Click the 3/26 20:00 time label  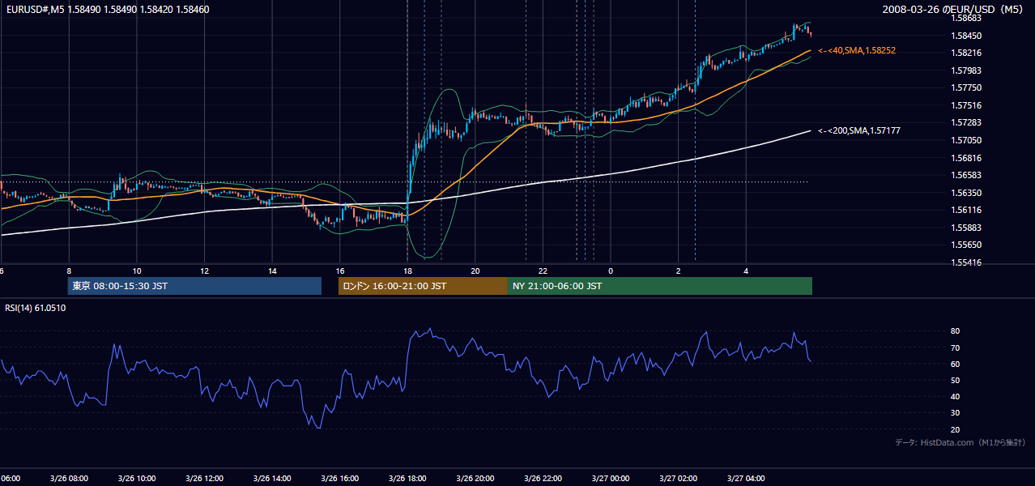475,479
